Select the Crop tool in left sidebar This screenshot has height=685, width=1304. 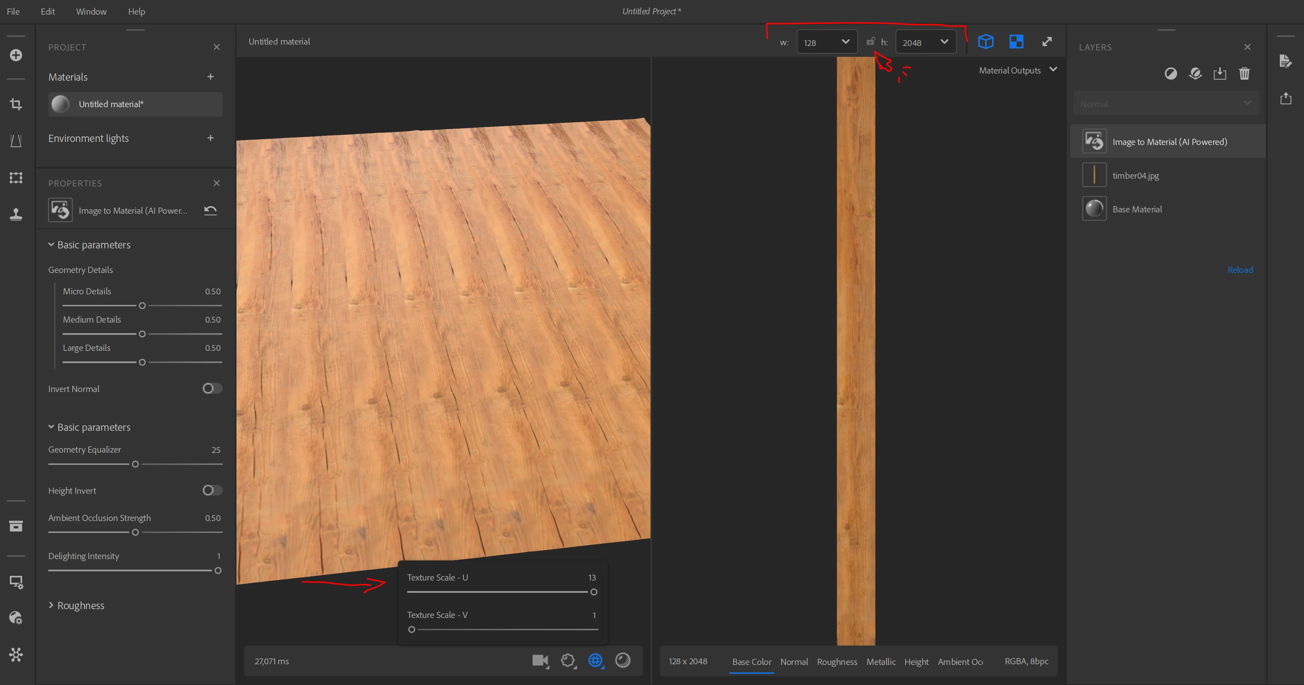click(16, 104)
